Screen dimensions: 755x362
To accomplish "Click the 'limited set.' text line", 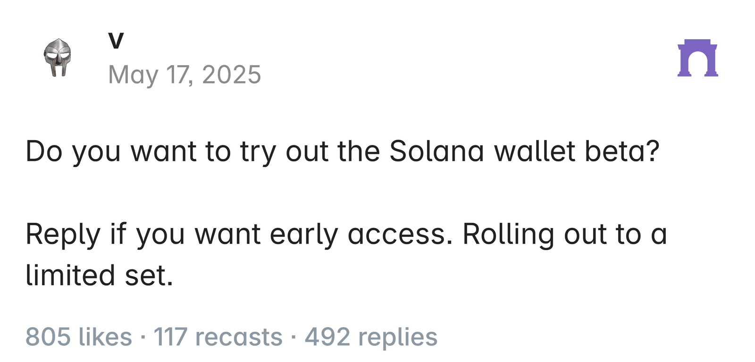I will tap(99, 276).
